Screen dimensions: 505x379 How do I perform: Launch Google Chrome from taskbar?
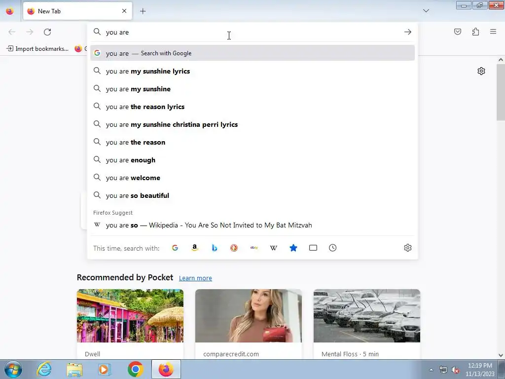135,369
